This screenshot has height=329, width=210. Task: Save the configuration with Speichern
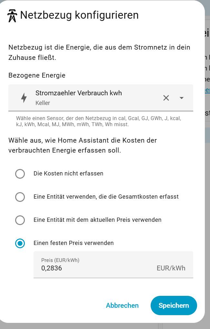pos(174,305)
